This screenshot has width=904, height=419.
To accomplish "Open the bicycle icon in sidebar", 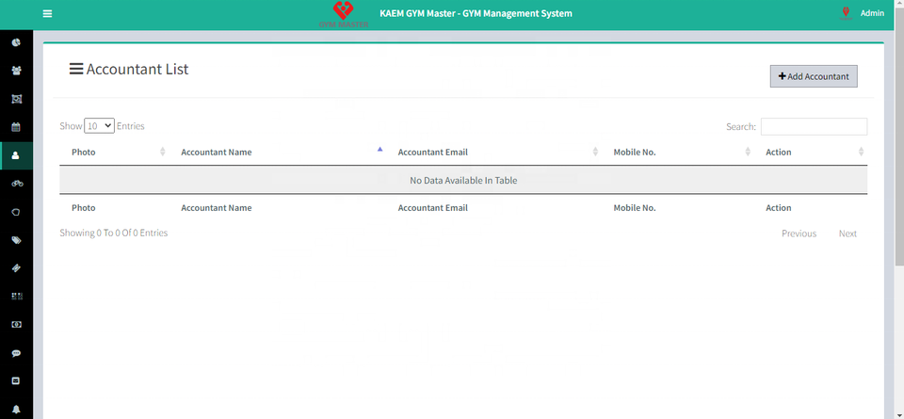I will tap(16, 184).
